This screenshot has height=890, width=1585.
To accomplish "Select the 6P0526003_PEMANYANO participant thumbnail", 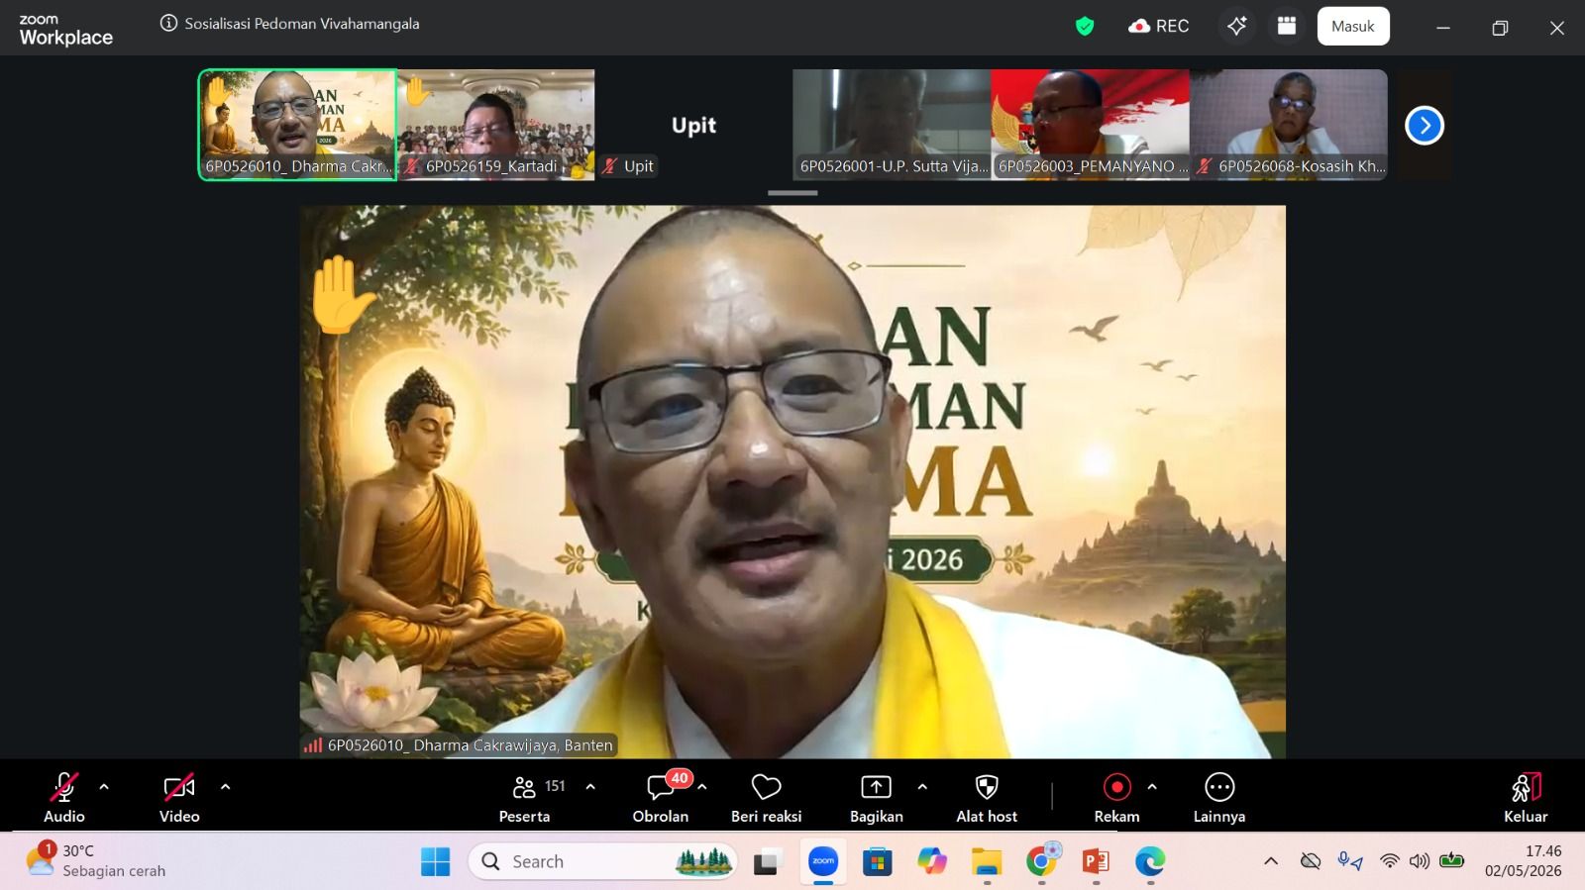I will (x=1091, y=125).
